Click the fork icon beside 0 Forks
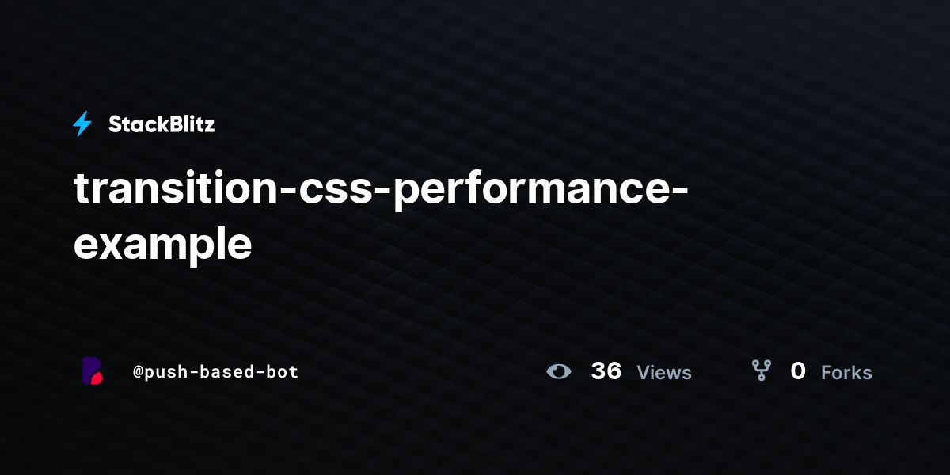 (762, 370)
